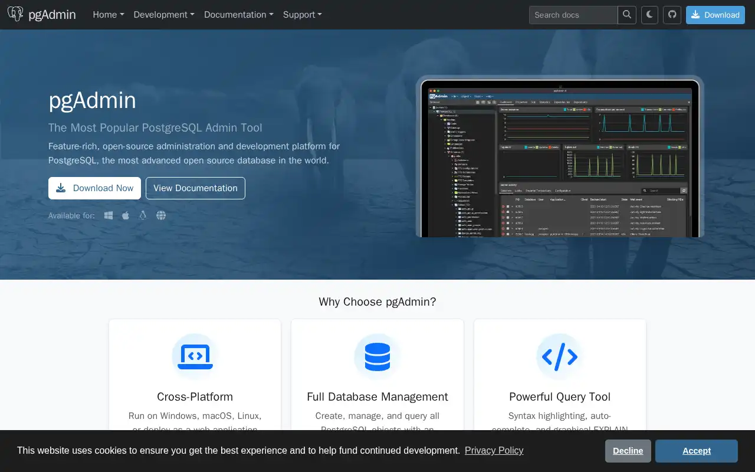The image size is (755, 472).
Task: Click the pgAdmin dashboard screenshot thumbnail
Action: 560,156
